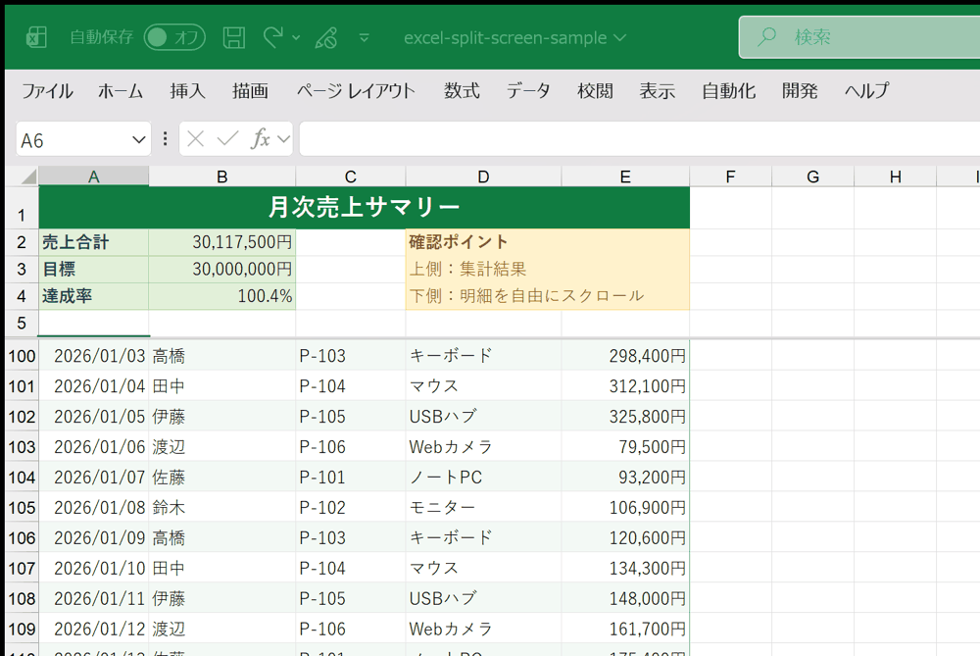Click the Webカメラ cell in row 103

tap(483, 446)
